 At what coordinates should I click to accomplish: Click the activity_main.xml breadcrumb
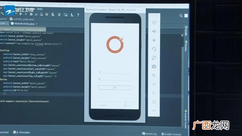click(x=22, y=19)
